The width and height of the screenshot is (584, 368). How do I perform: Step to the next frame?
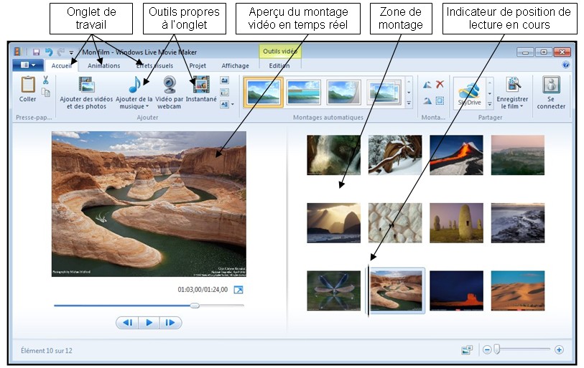click(170, 323)
